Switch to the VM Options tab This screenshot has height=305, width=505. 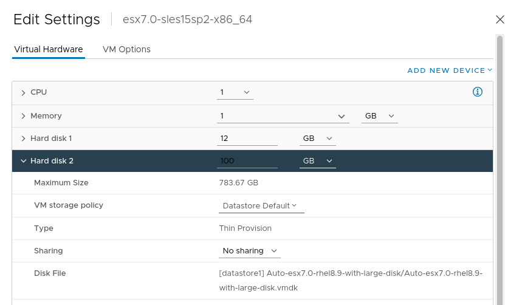click(126, 49)
